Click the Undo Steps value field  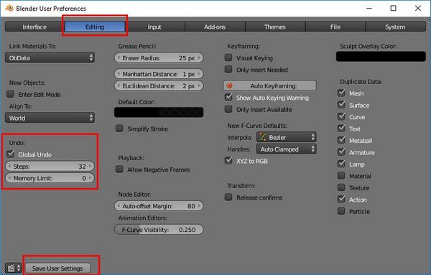50,166
